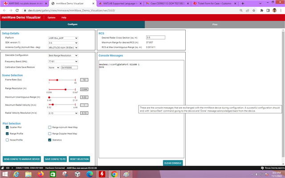The width and height of the screenshot is (285, 178).
Task: Uncheck Range Profile checkbox
Action: [7, 133]
